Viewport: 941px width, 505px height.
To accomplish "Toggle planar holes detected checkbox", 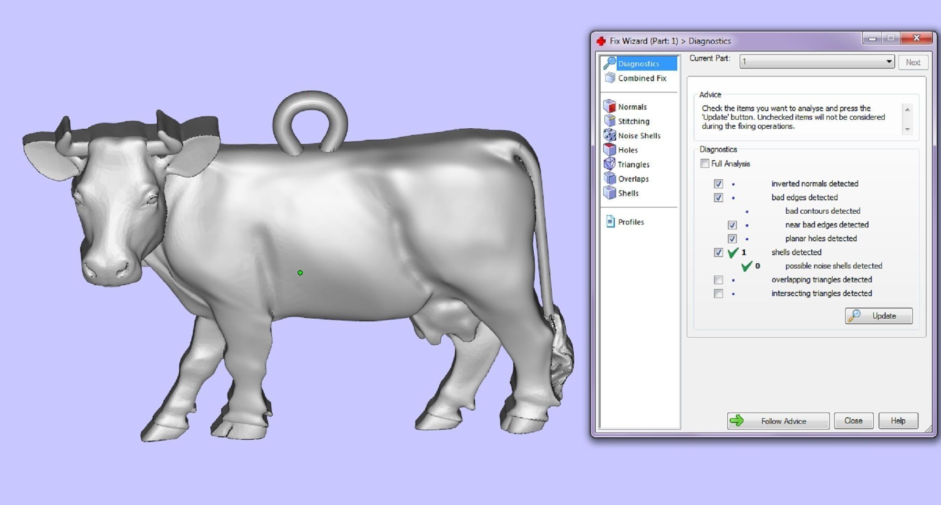I will [x=732, y=238].
